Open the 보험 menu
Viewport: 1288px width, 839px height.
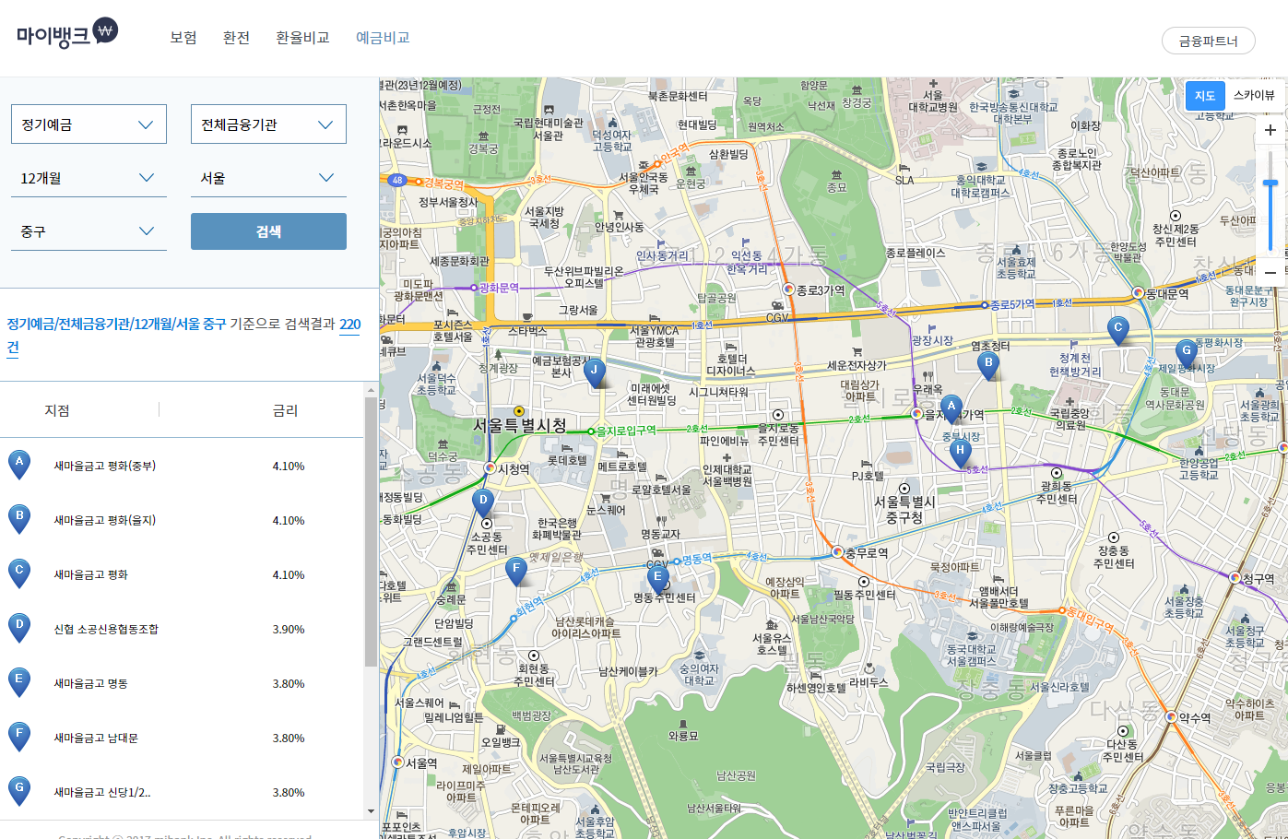[x=183, y=38]
